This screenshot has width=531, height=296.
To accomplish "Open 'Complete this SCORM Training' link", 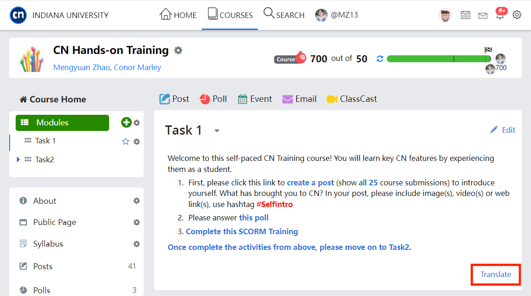I will pyautogui.click(x=242, y=231).
